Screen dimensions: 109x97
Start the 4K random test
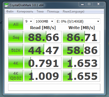[x=16, y=63]
